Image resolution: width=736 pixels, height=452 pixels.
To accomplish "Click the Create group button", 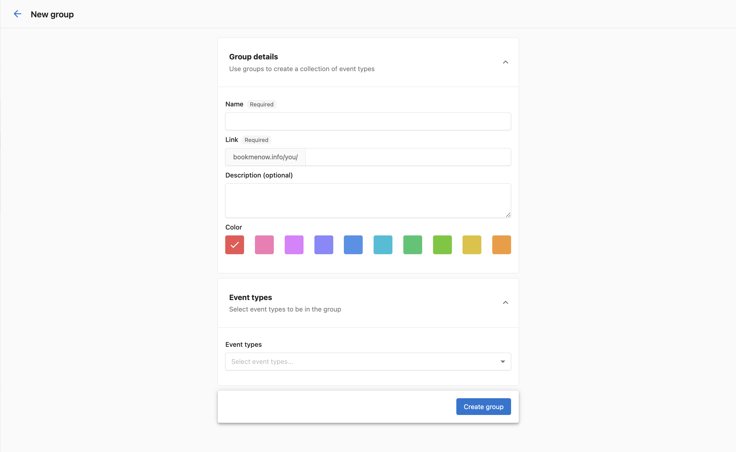I will (483, 406).
